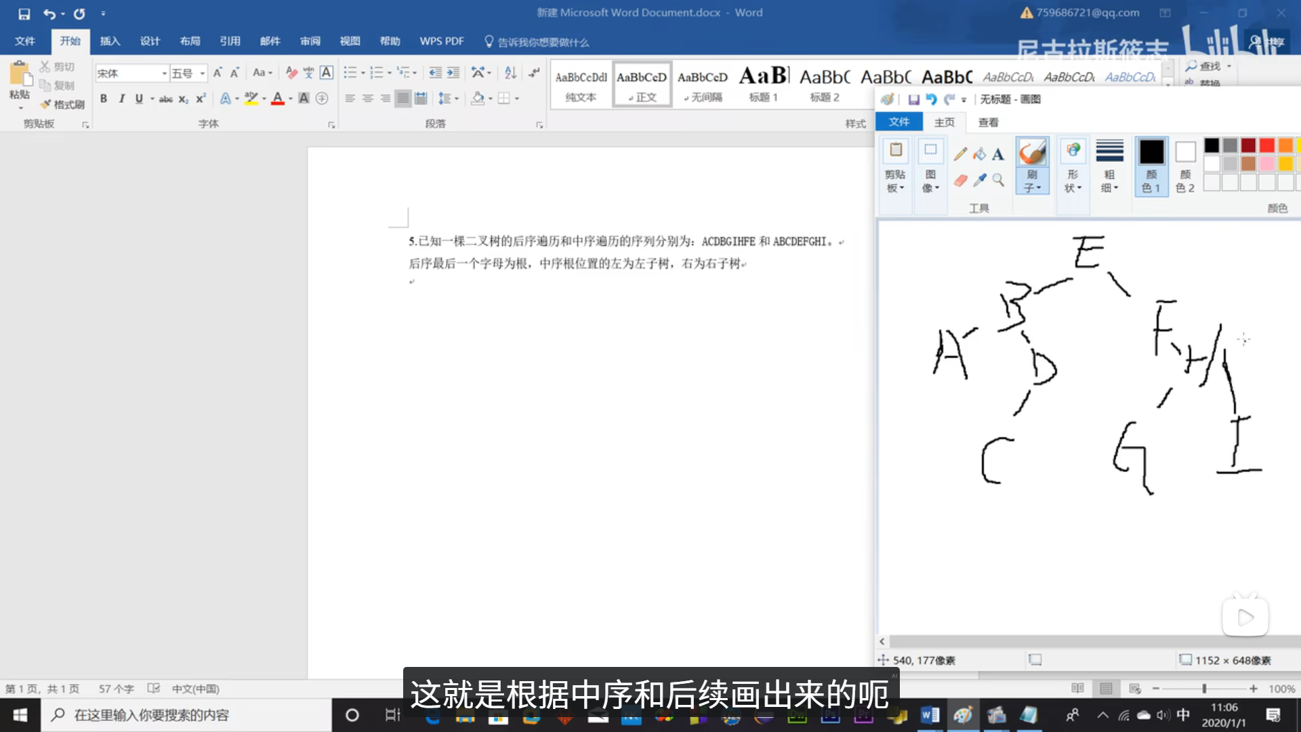
Task: Toggle Italic formatting in Word
Action: (121, 99)
